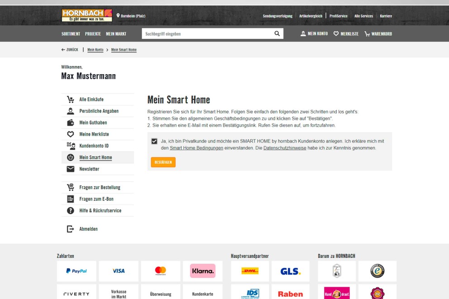The height and width of the screenshot is (299, 449).
Task: Click the Klarna payment logo
Action: coord(203,271)
